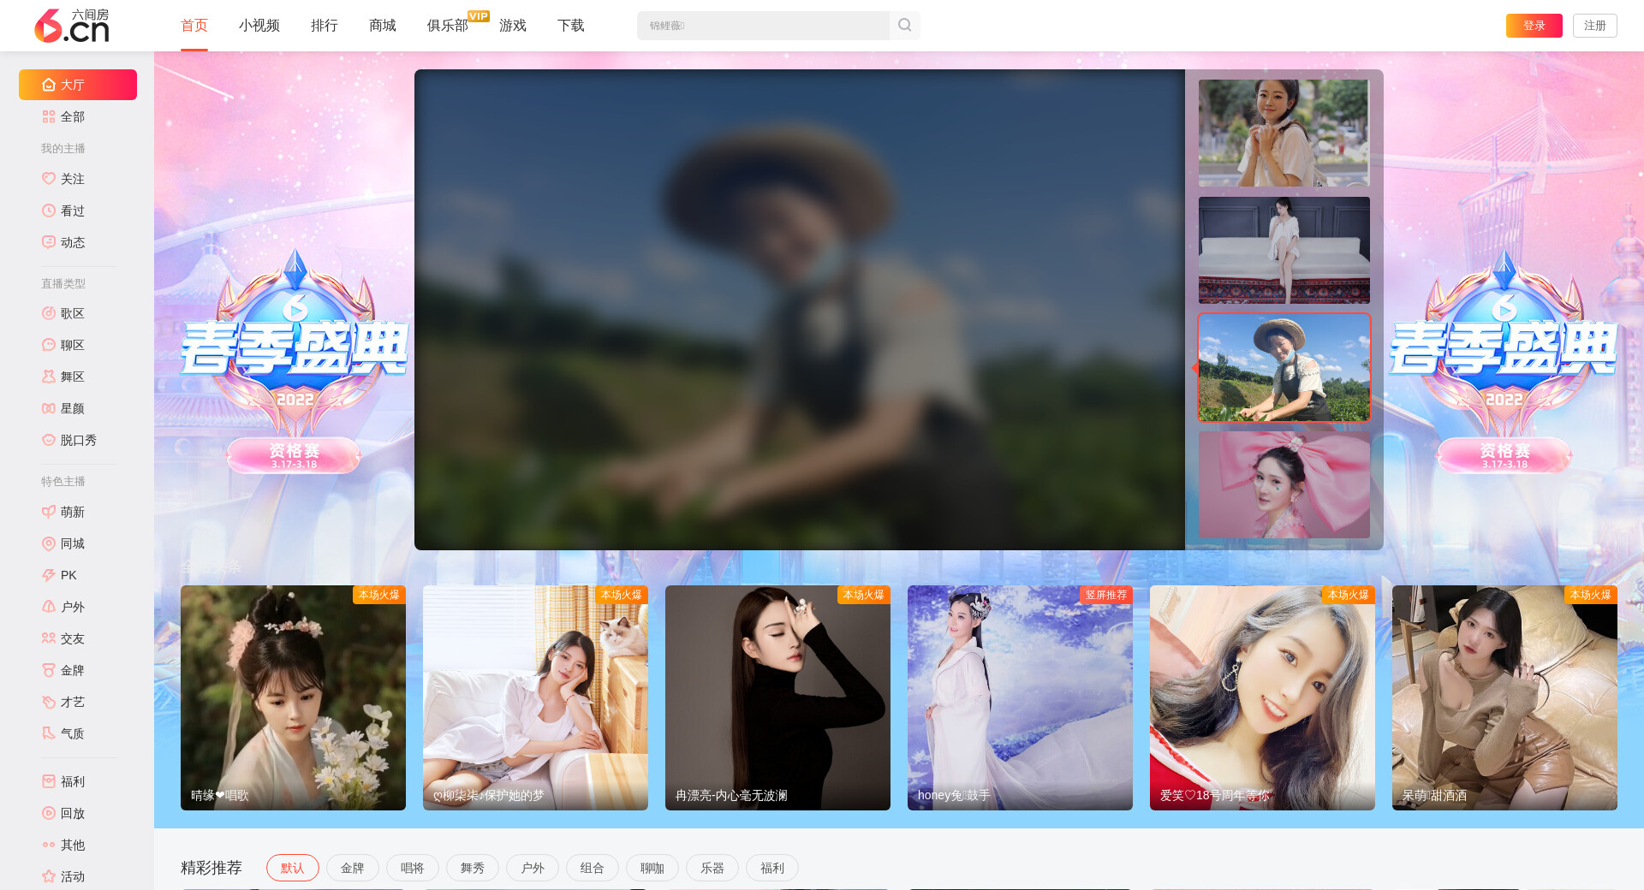Open the 小视频 navigation tab

click(259, 26)
